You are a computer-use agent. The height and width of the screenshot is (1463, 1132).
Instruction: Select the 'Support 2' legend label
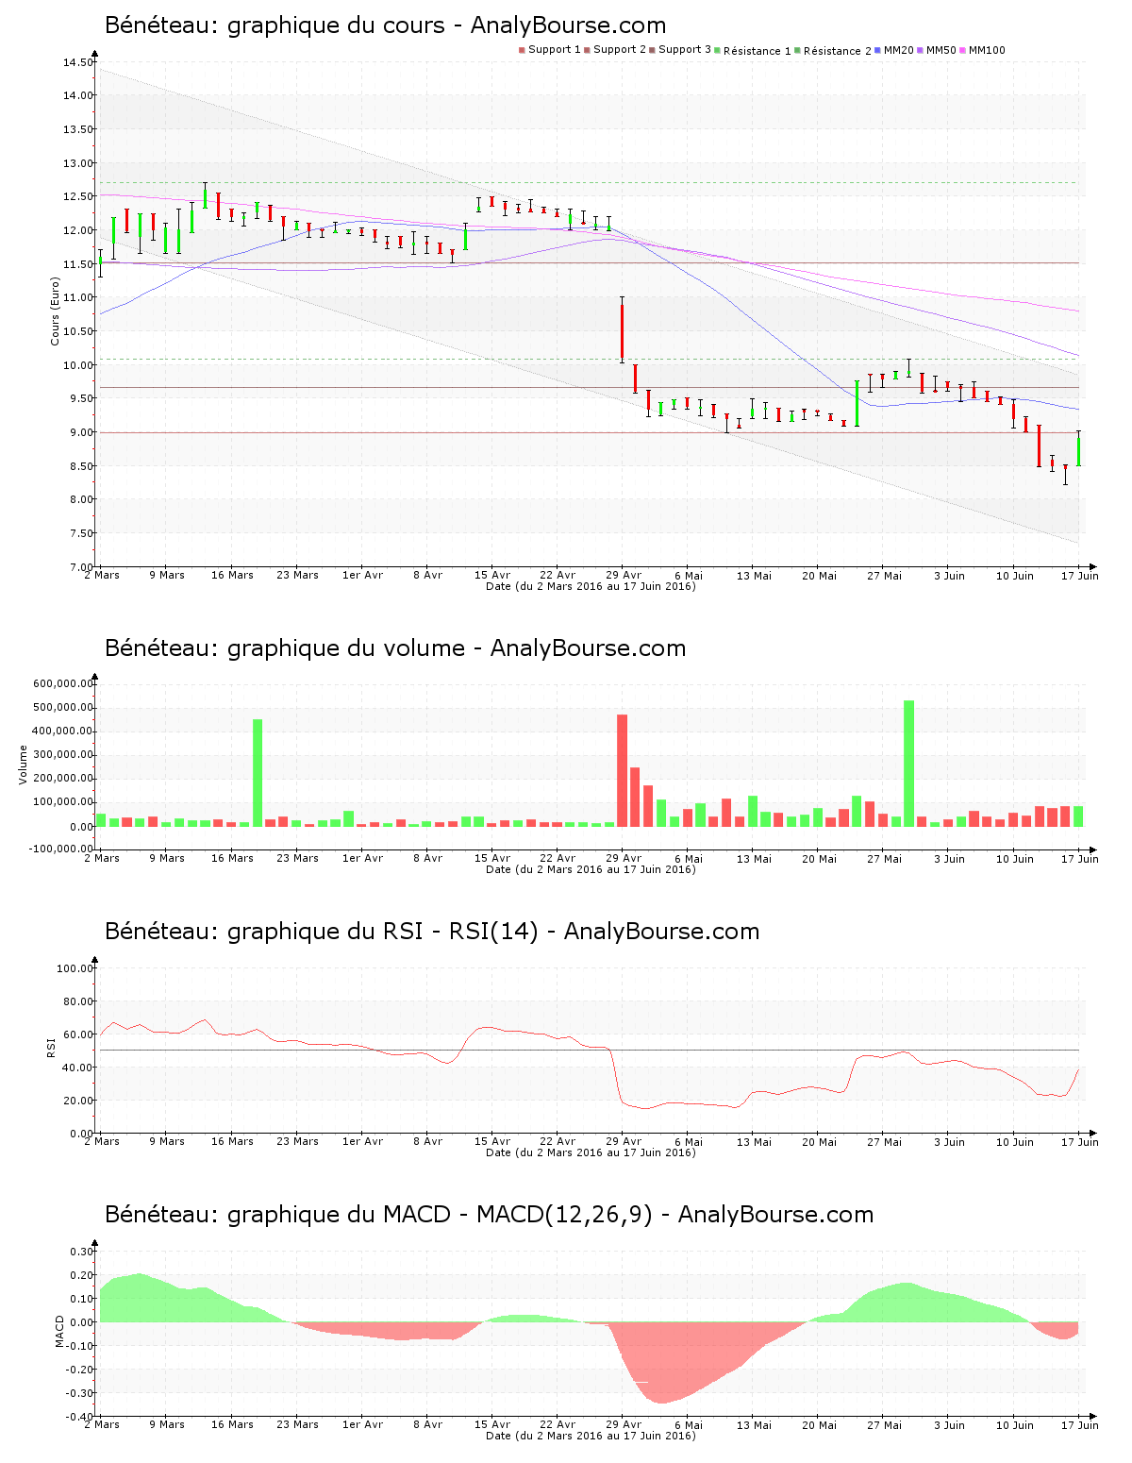coord(620,50)
